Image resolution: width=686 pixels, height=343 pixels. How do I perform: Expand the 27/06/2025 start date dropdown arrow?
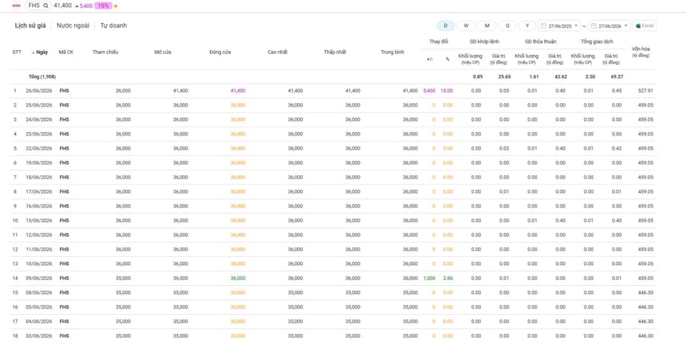pos(576,26)
